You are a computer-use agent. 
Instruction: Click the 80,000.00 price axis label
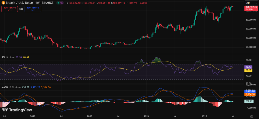point(251,20)
